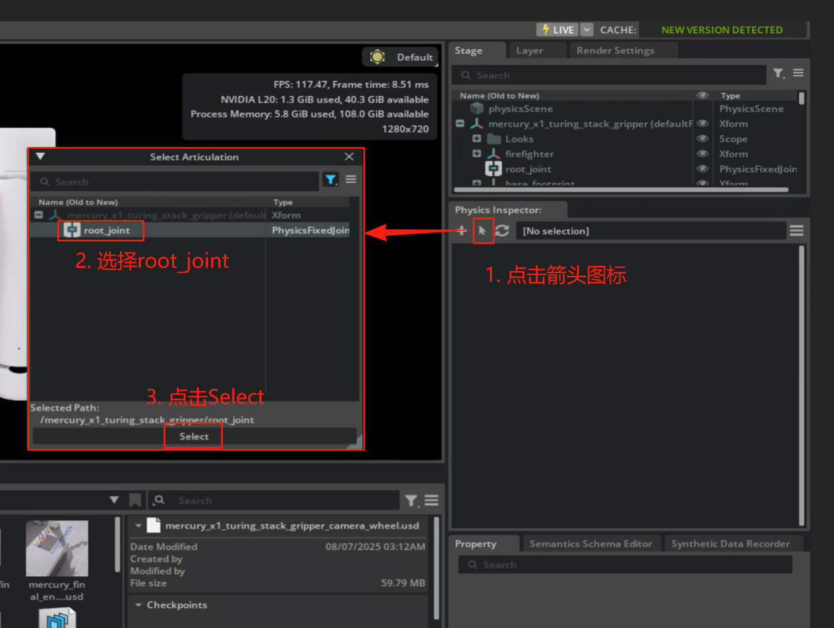Close the Select Articulation dialog

pyautogui.click(x=350, y=157)
